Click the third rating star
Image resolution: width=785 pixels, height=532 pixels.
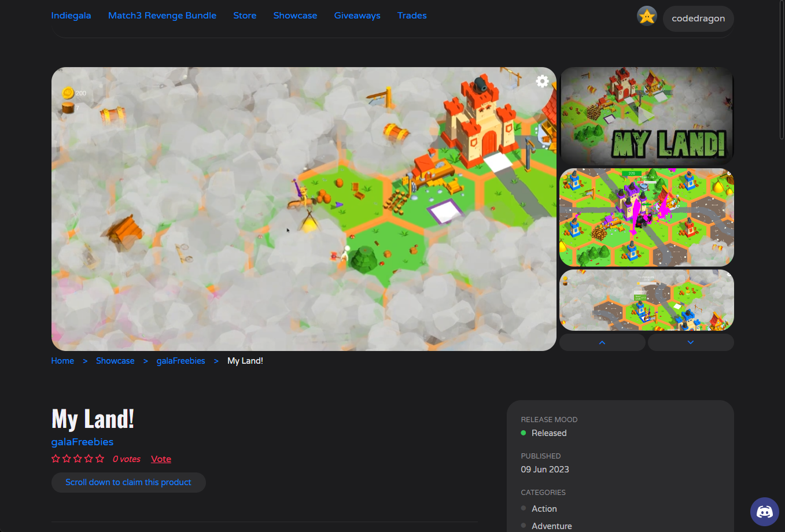click(x=78, y=459)
